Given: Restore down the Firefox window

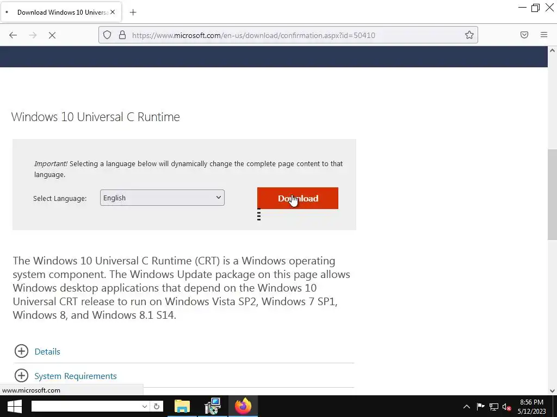Looking at the screenshot, I should [535, 8].
